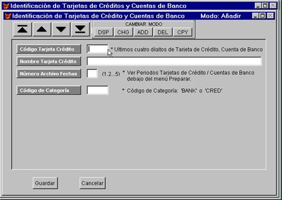Viewport: 282px width, 200px height.
Task: Cancel the entry with Cancelar
Action: pyautogui.click(x=92, y=183)
